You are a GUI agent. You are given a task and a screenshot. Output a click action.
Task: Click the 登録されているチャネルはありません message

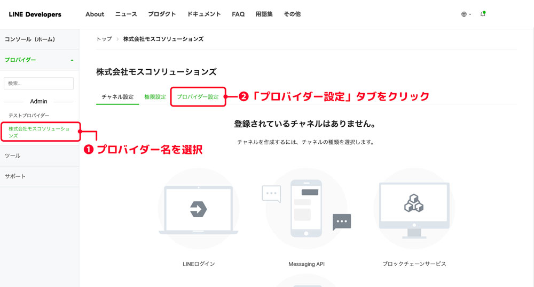tap(305, 124)
